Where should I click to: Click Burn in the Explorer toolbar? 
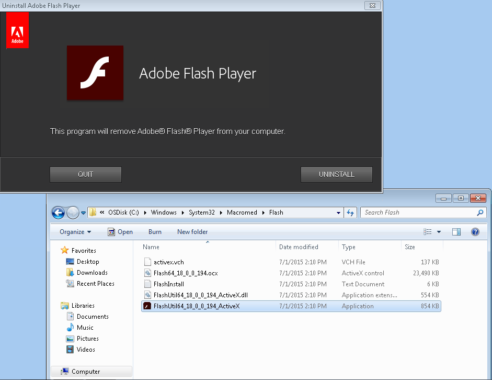pos(155,232)
